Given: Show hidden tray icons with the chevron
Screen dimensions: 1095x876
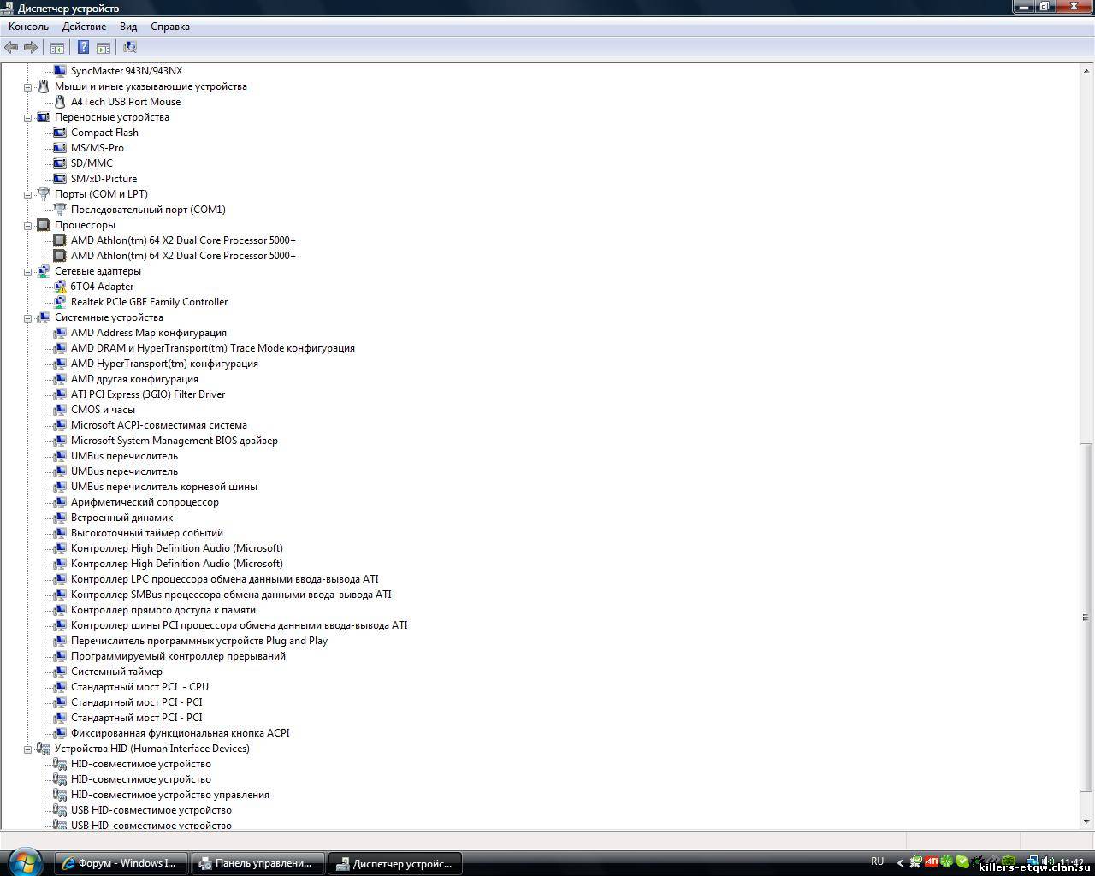Looking at the screenshot, I should pyautogui.click(x=899, y=862).
